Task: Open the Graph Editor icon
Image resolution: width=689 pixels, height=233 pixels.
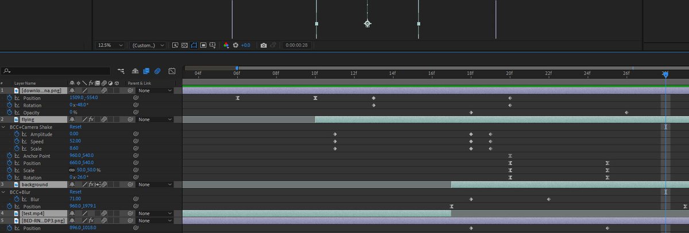Action: click(x=172, y=71)
